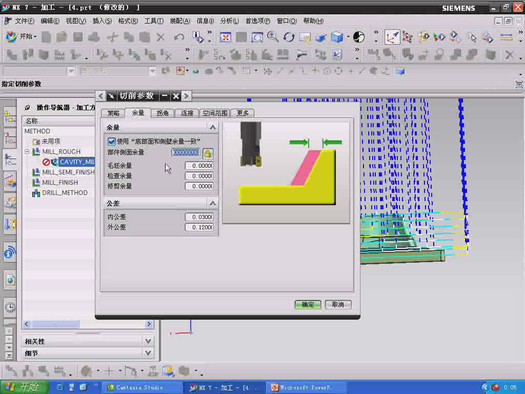Switch to the 拐角 tab
The width and height of the screenshot is (525, 394).
[163, 113]
